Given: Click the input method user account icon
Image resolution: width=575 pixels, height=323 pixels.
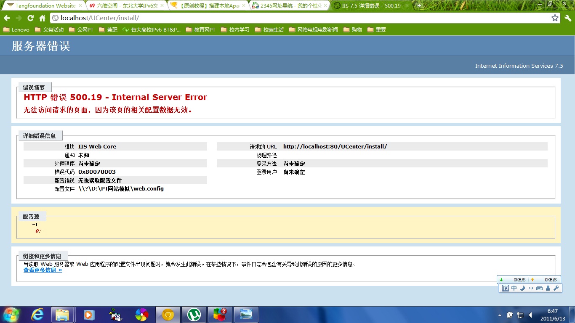Looking at the screenshot, I should point(548,288).
